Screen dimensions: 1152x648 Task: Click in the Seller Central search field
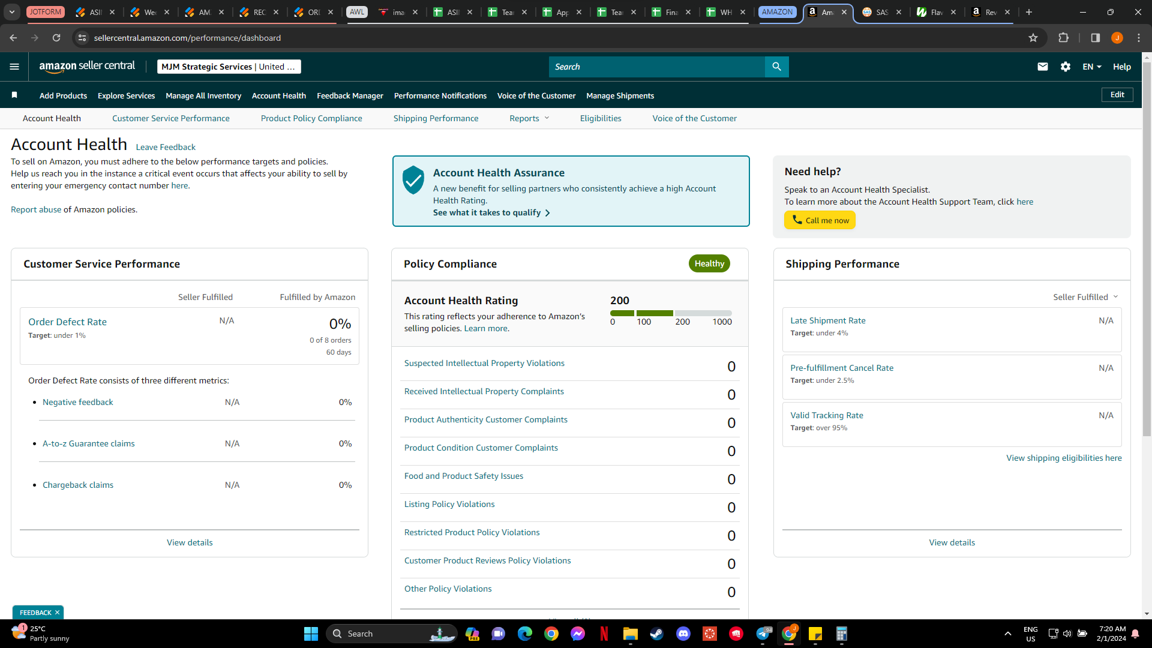point(657,67)
